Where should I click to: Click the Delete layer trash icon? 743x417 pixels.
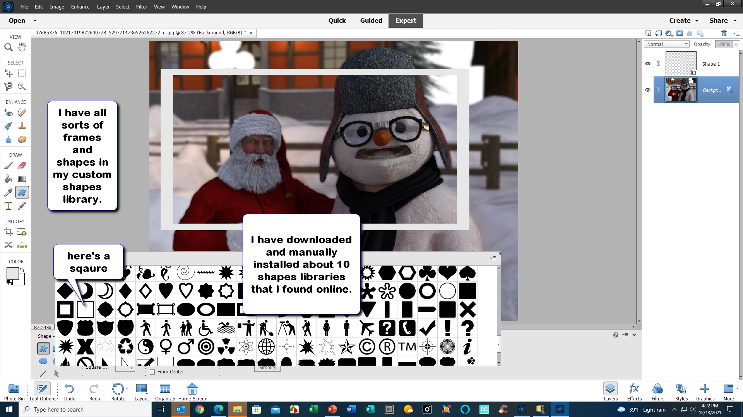pyautogui.click(x=724, y=33)
